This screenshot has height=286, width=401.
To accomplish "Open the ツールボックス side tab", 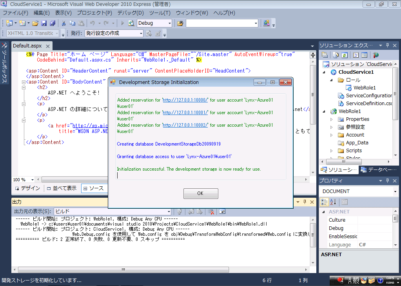I will click(x=4, y=63).
